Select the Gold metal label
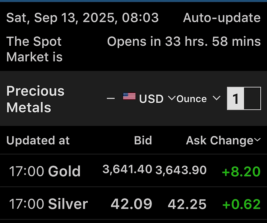This screenshot has width=267, height=223. click(x=64, y=171)
